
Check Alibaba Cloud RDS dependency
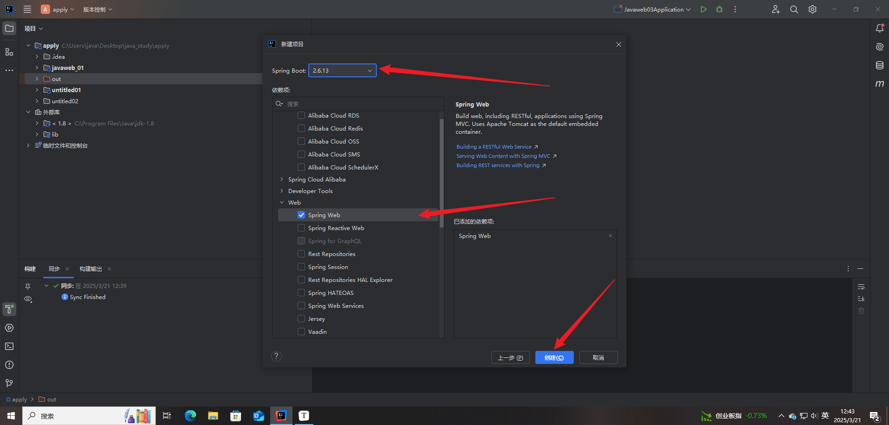301,115
